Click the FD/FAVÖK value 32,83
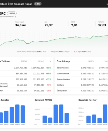This screenshot has width=108, height=131. (102, 25)
